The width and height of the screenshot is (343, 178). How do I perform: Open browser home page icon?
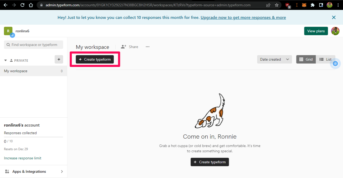[31, 5]
